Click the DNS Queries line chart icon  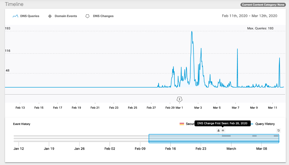[15, 16]
